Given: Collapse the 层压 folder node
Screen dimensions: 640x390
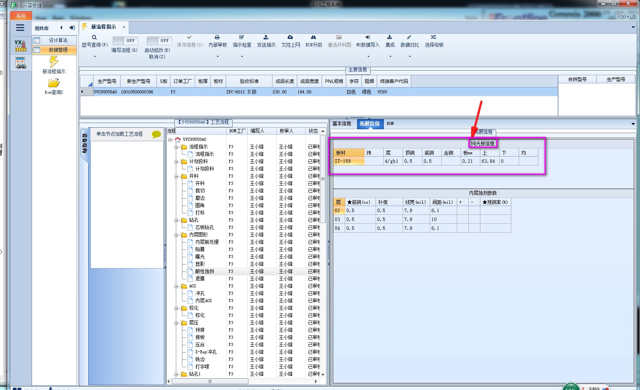Looking at the screenshot, I should click(x=176, y=323).
